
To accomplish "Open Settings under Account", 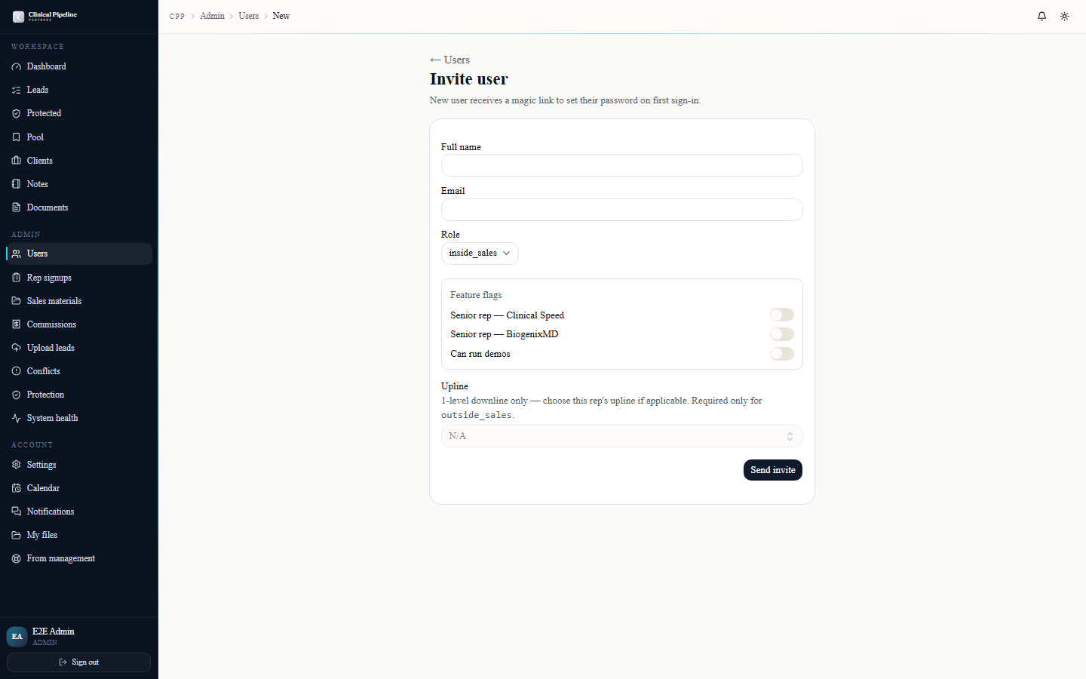I will pyautogui.click(x=79, y=465).
